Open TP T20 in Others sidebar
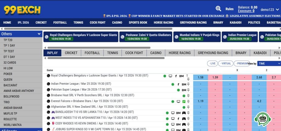 tap(21, 40)
